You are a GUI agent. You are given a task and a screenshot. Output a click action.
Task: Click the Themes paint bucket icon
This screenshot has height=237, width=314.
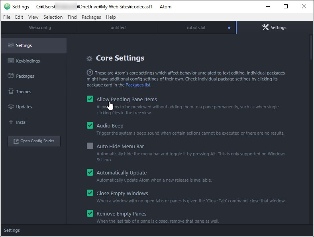pos(11,92)
